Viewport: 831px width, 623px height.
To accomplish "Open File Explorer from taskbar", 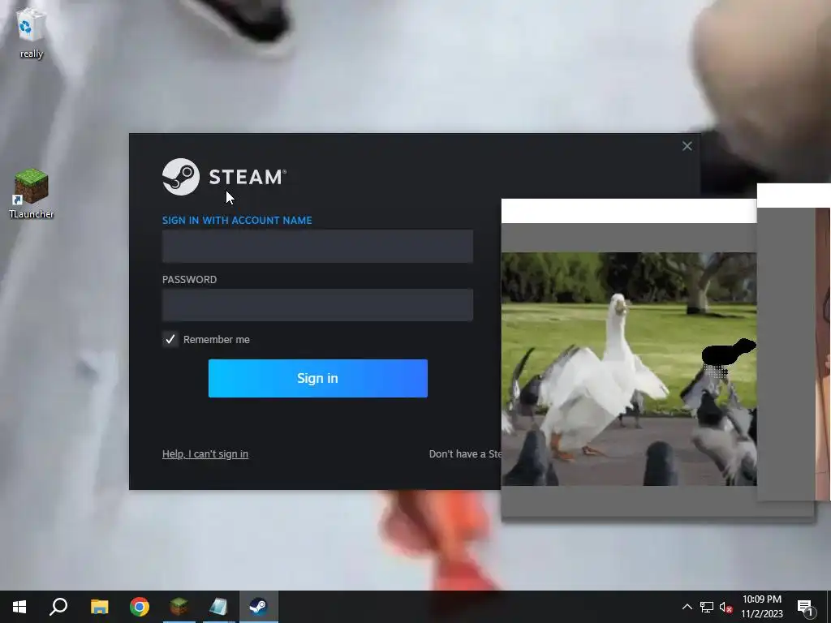I will (99, 607).
